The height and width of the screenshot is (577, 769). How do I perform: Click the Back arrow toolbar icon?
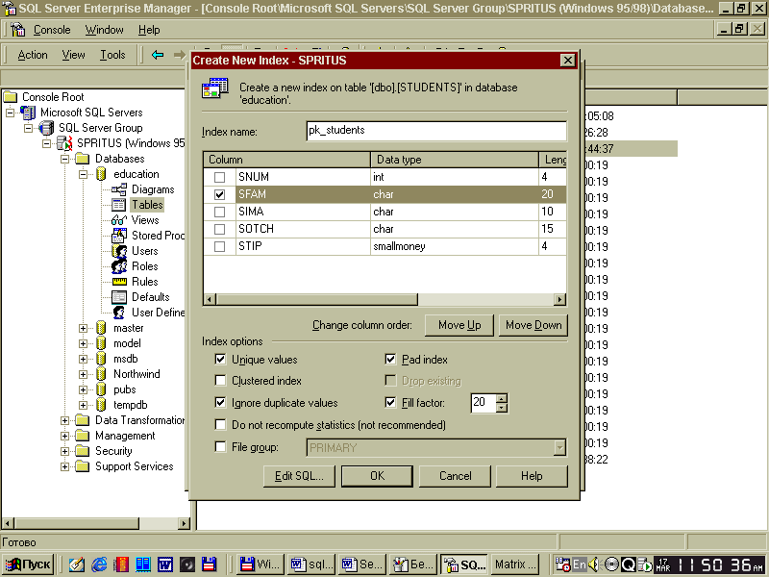(158, 55)
